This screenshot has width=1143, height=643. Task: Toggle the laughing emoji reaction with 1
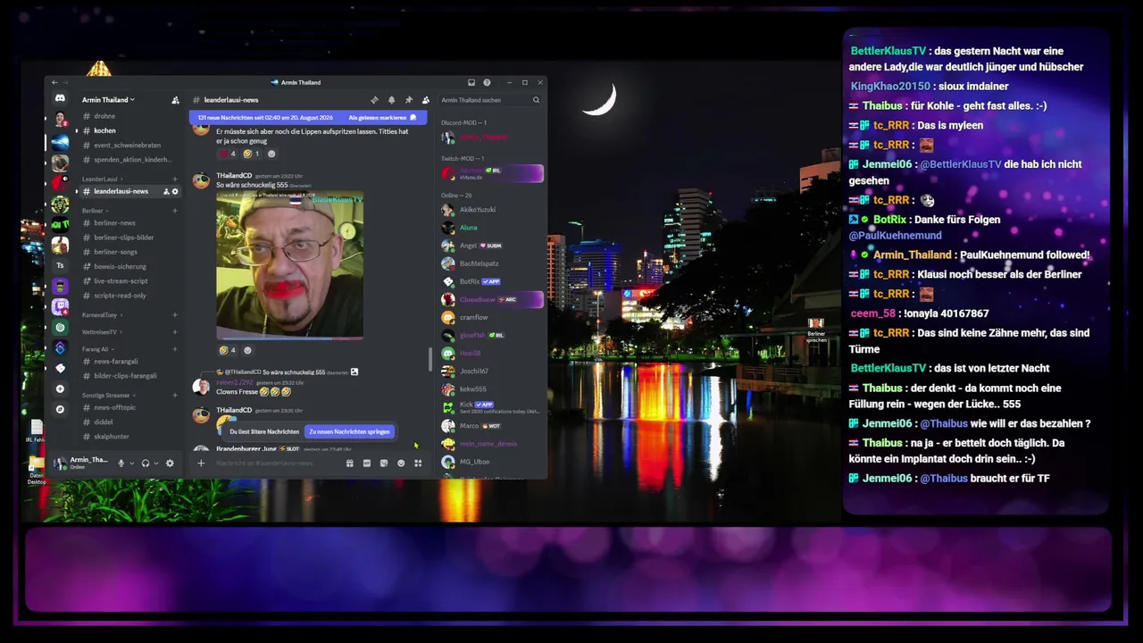[x=252, y=154]
